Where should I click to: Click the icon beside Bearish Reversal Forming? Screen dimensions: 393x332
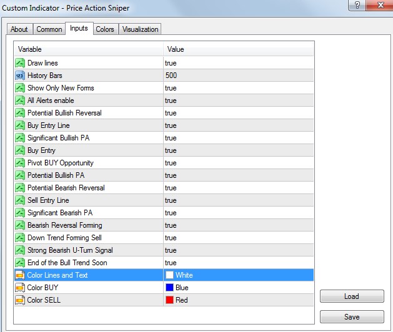20,225
